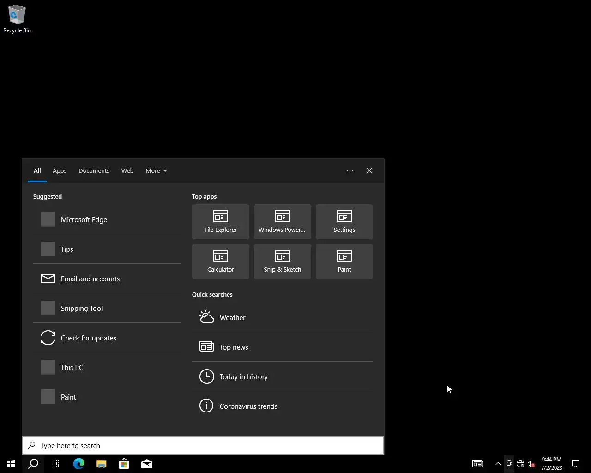Open News and interests taskbar widget
Image resolution: width=591 pixels, height=473 pixels.
[478, 464]
